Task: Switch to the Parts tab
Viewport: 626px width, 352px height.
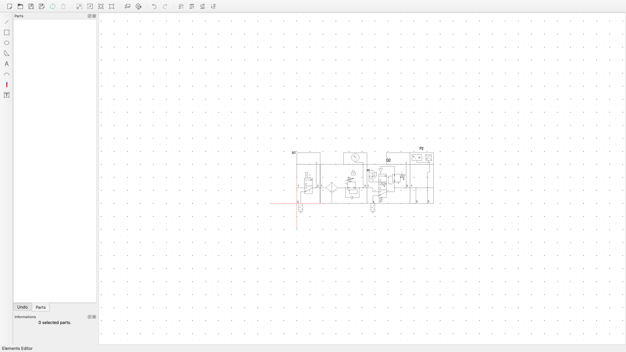Action: (41, 308)
